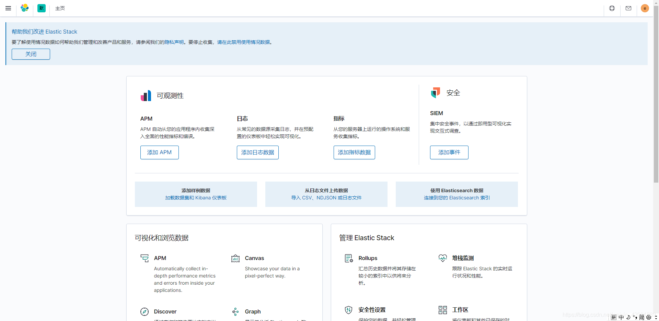This screenshot has width=659, height=321.
Task: Click the 帮助我们改进 Elastic Stack heading
Action: tap(45, 32)
